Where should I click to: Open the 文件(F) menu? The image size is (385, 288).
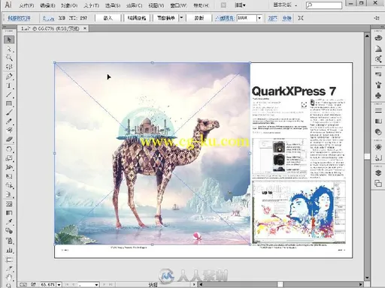tap(26, 5)
